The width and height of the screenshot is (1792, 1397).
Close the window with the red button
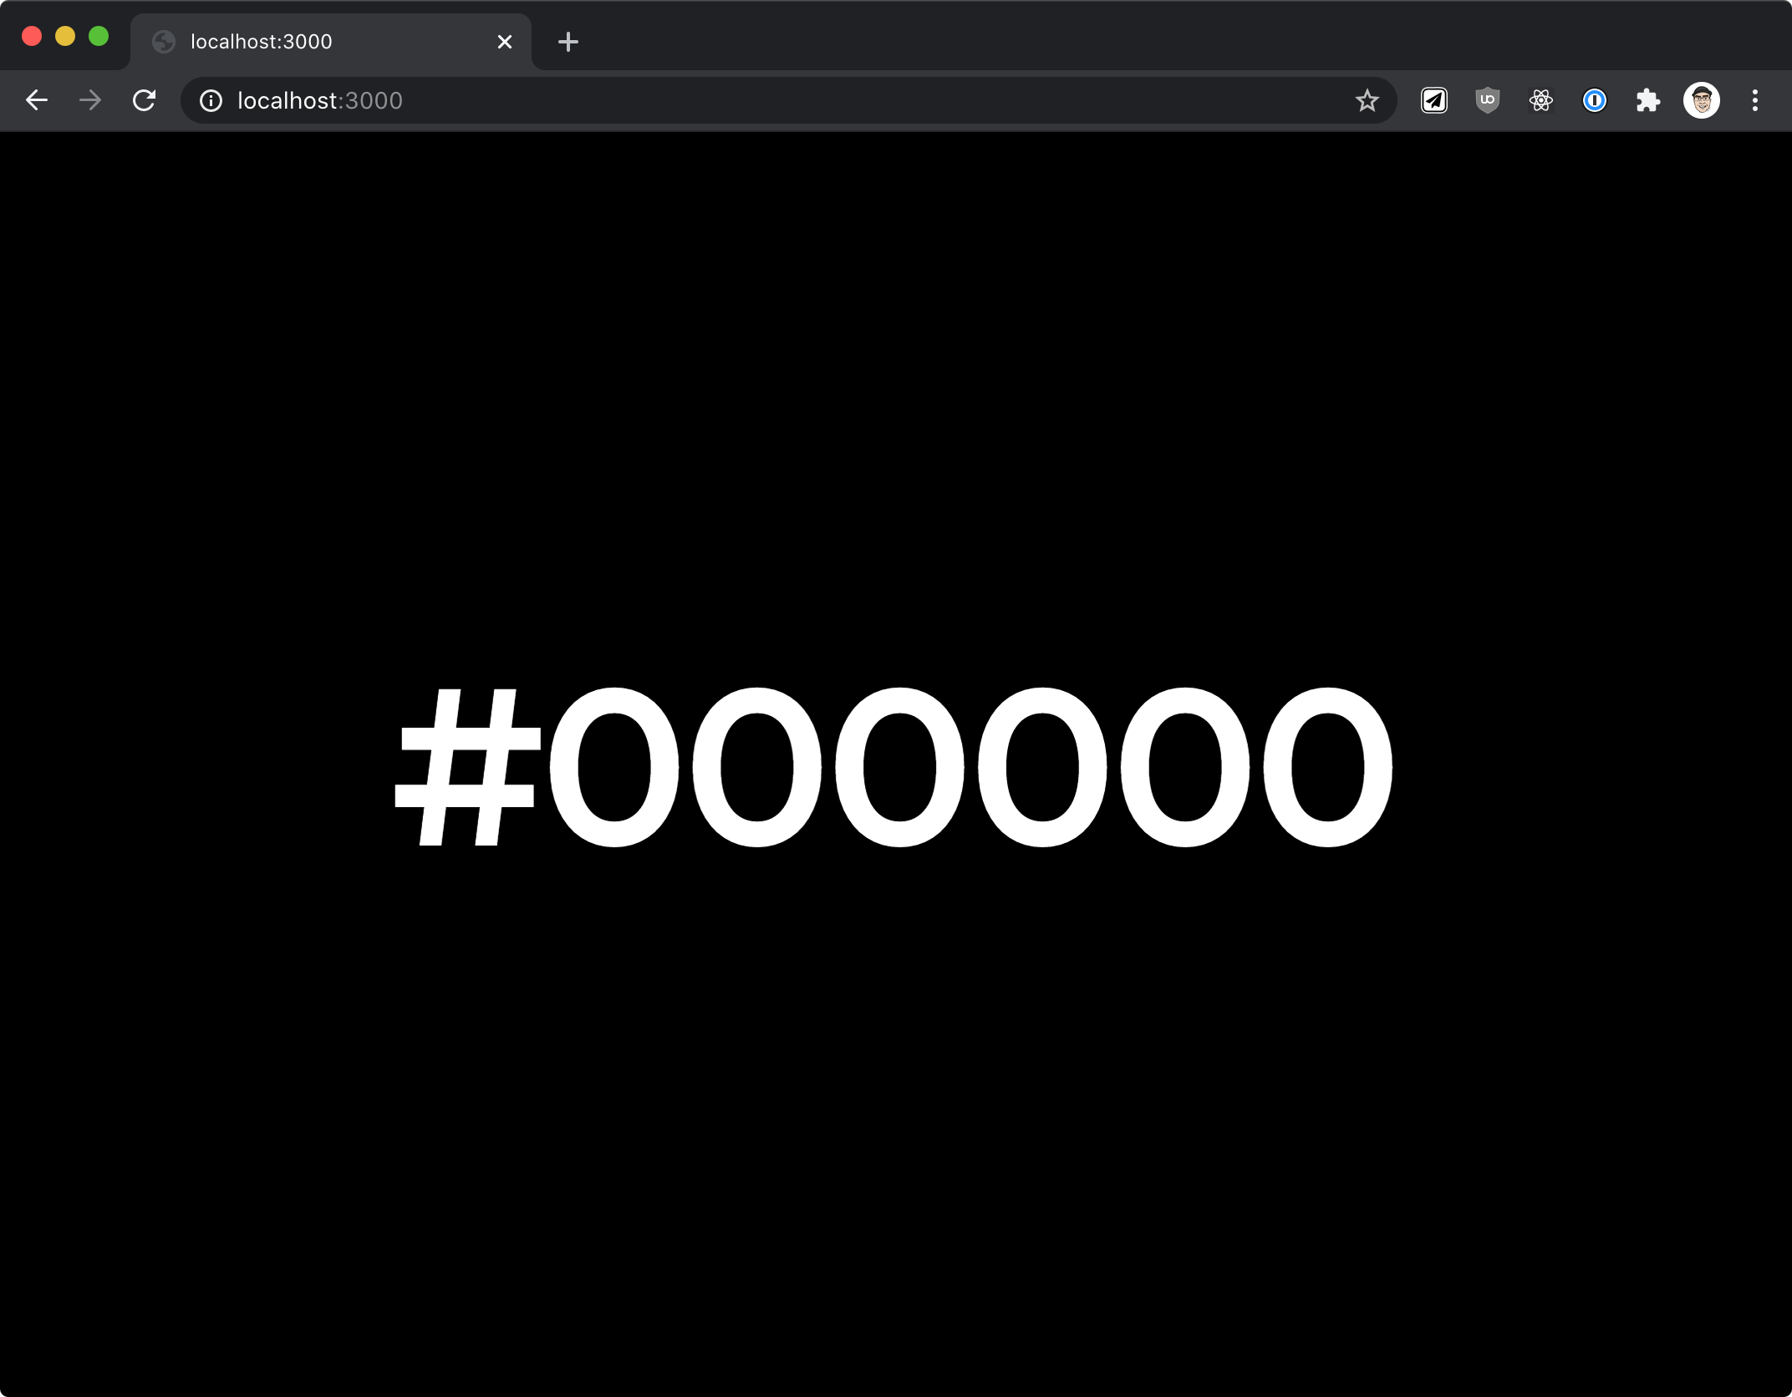(x=32, y=37)
